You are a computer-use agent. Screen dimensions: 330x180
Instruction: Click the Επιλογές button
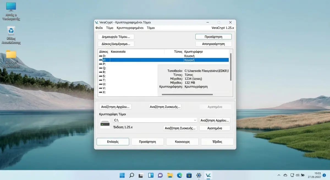[113, 142]
